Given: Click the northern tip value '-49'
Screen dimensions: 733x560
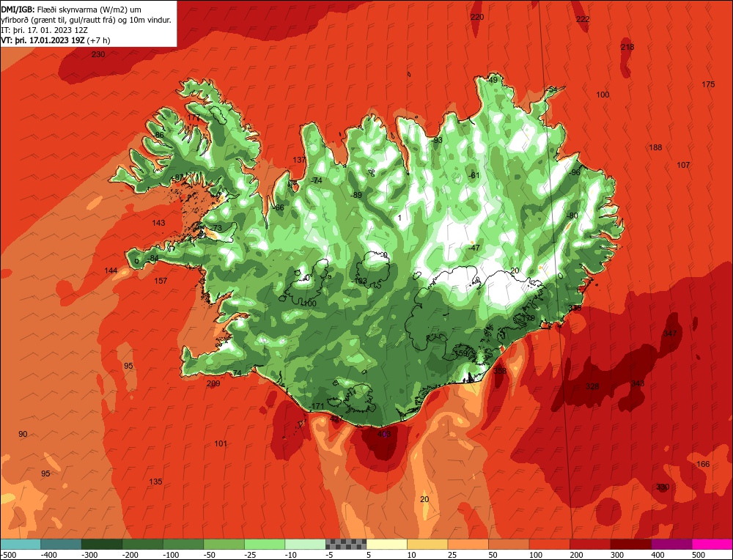Looking at the screenshot, I should 492,80.
